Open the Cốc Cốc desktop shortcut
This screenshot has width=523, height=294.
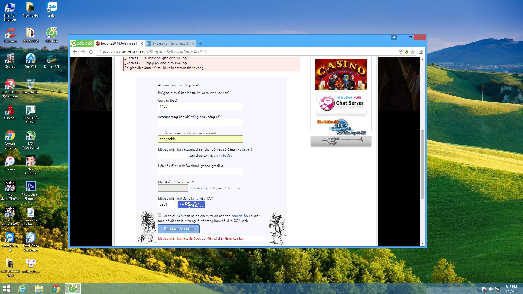coord(51,35)
